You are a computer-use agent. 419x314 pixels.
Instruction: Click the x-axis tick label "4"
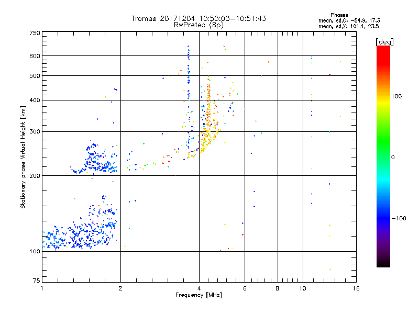[x=199, y=288]
